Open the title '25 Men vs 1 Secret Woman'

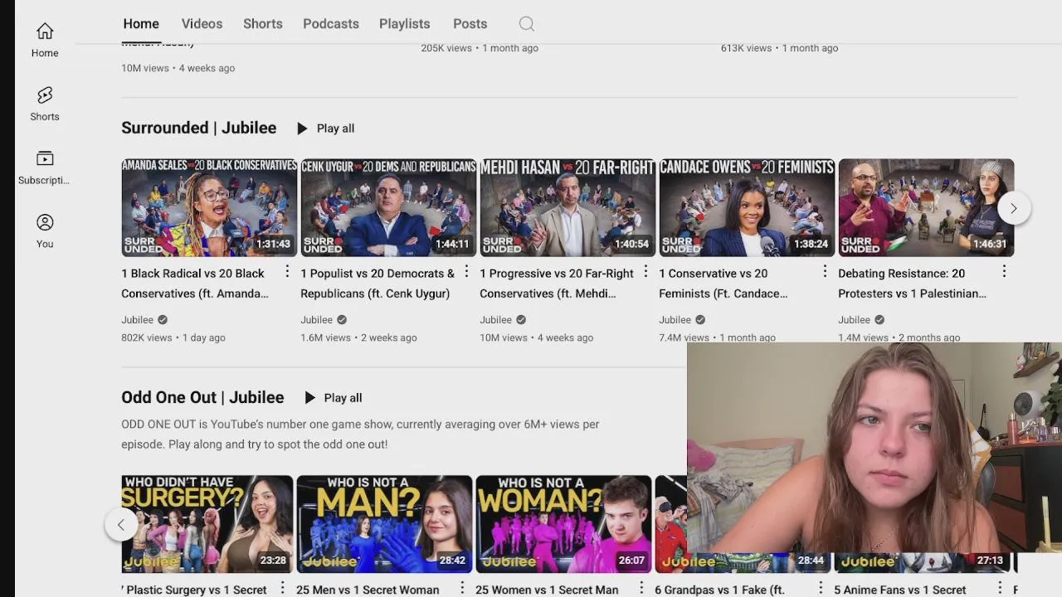[x=368, y=590]
